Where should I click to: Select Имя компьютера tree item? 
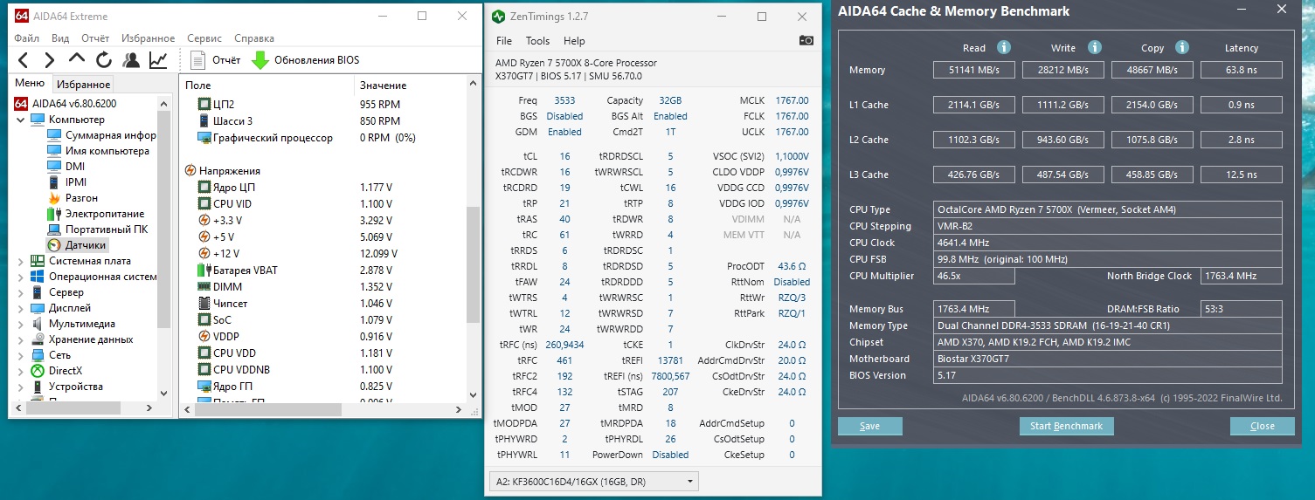(98, 151)
